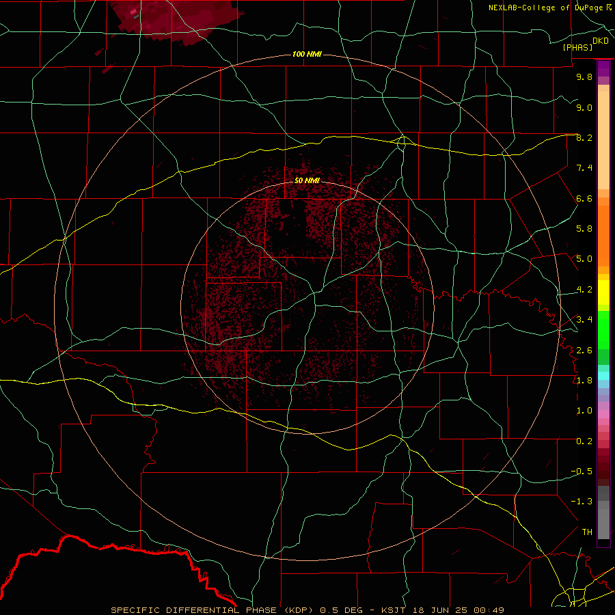
Task: Pick the peach swatch in the color bar
Action: 603,140
